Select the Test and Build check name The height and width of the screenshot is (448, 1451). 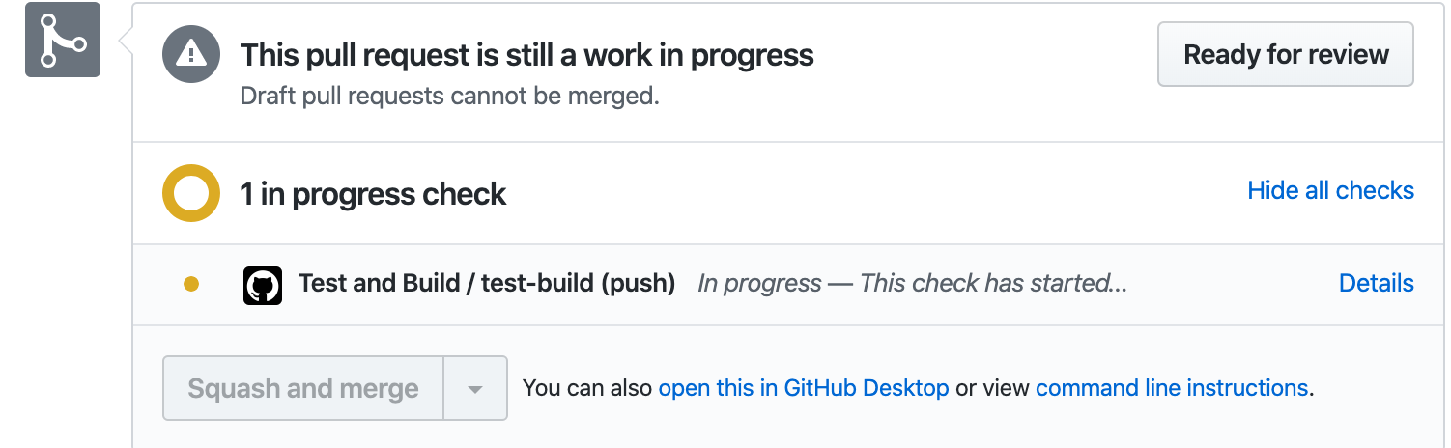[x=487, y=284]
